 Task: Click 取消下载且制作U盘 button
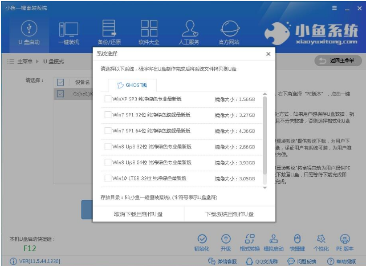click(138, 213)
